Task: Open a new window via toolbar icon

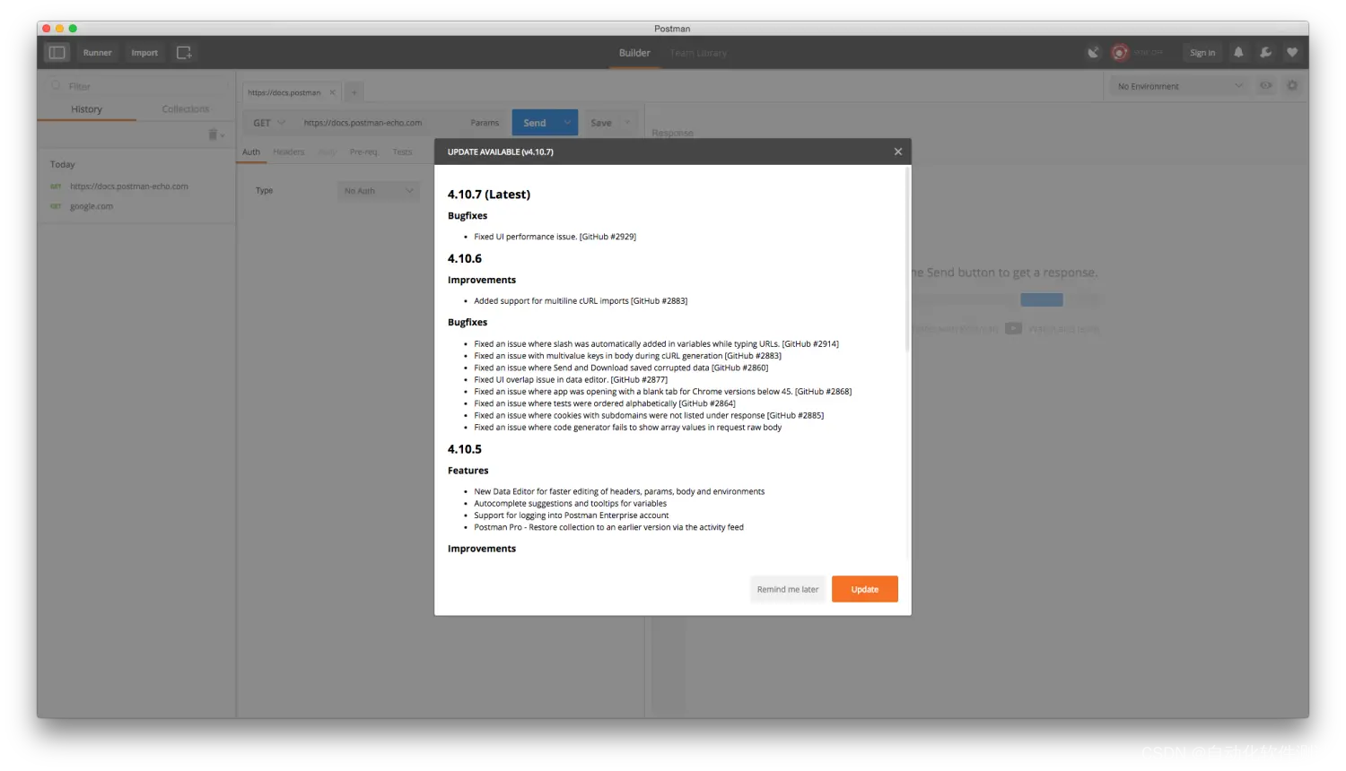Action: pos(184,53)
